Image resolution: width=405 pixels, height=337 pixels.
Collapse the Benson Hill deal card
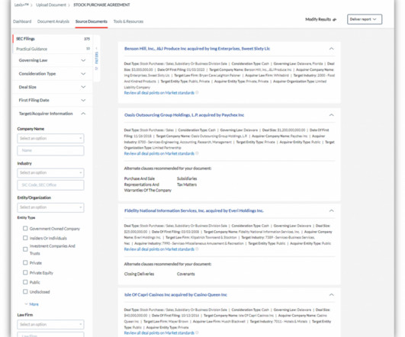tap(331, 49)
